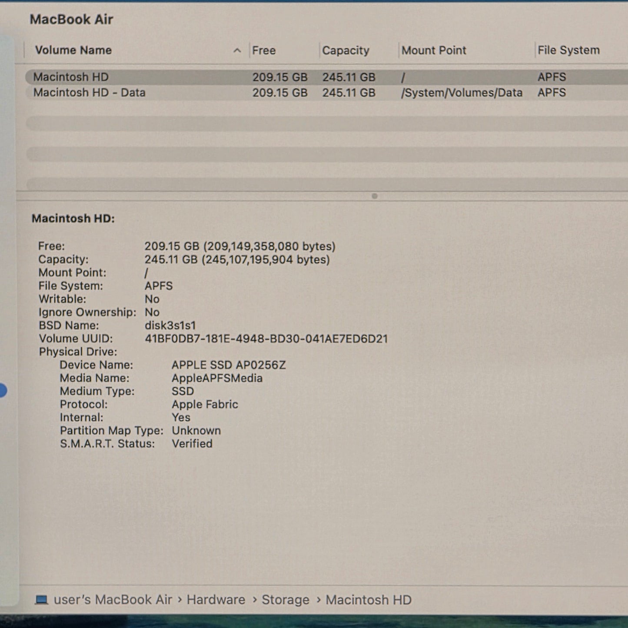Click the laptop icon in the path bar
Image resolution: width=628 pixels, height=628 pixels.
pos(41,600)
